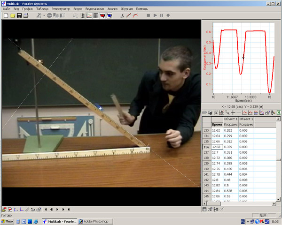Click the Stop recording square button
The width and height of the screenshot is (282, 225).
click(x=148, y=15)
